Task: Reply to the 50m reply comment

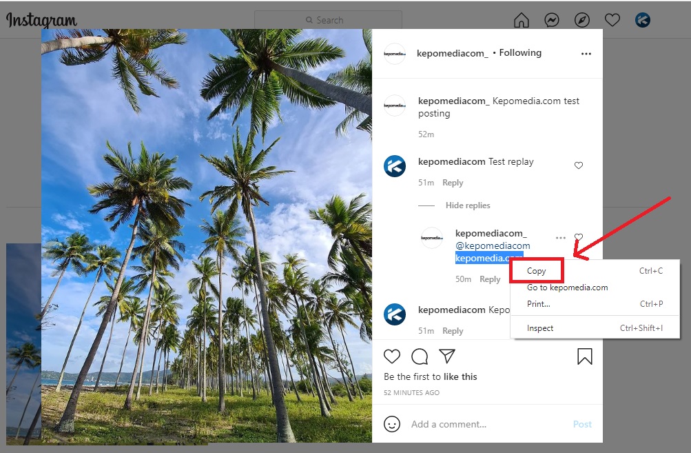Action: (x=490, y=279)
